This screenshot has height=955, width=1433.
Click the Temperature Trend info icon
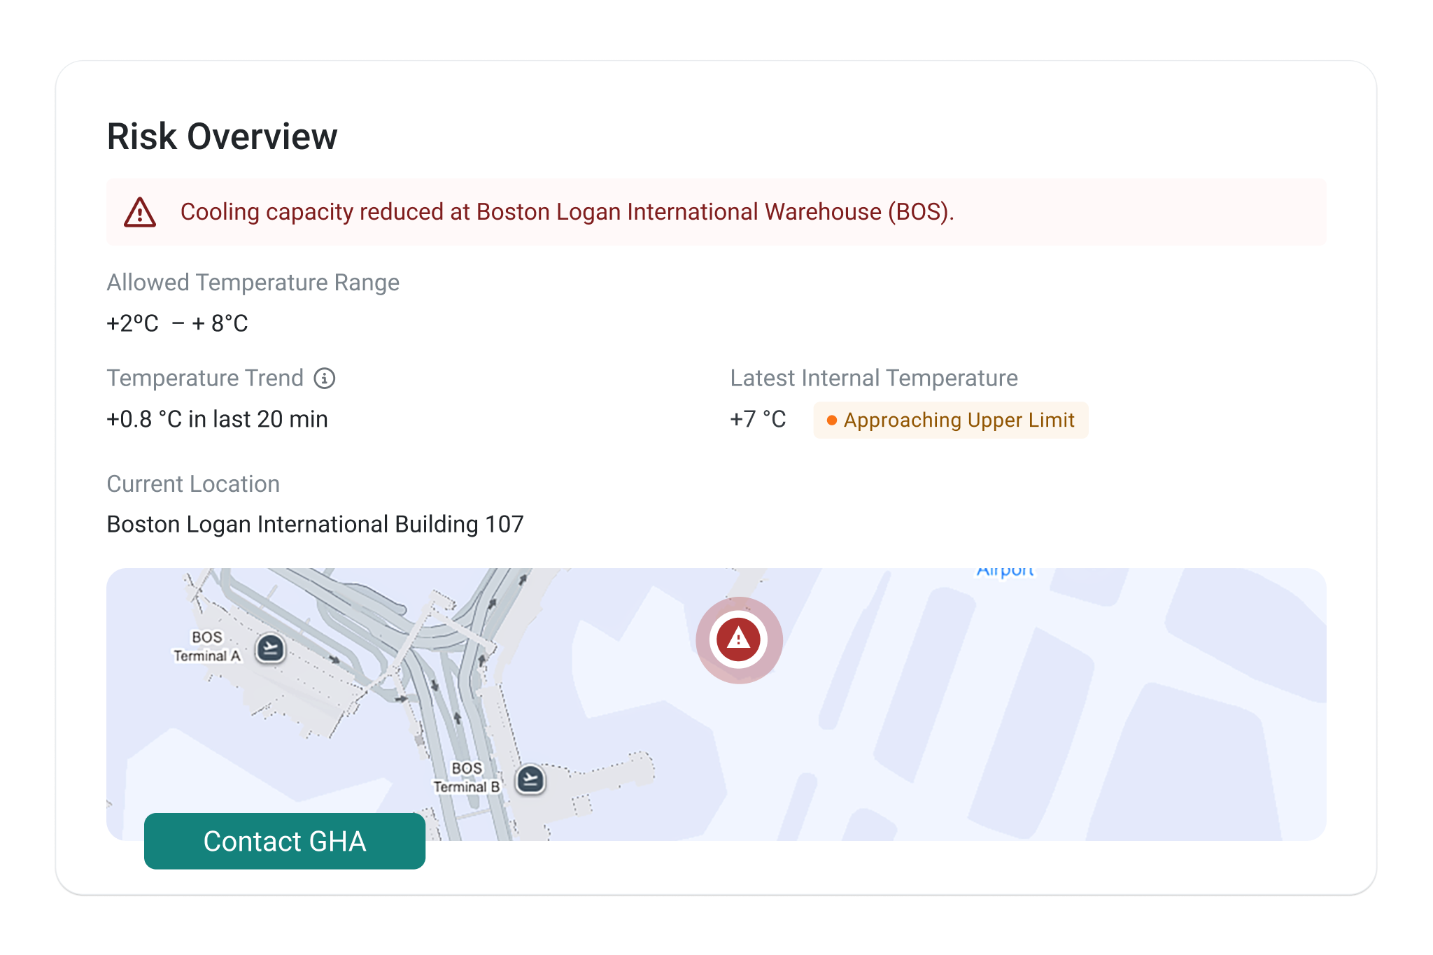[x=324, y=379]
